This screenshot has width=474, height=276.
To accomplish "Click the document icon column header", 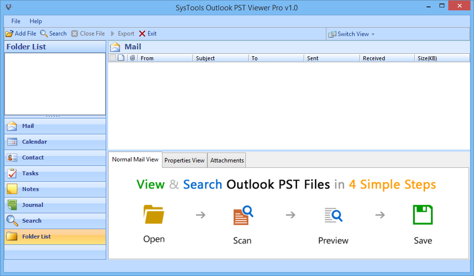I will (x=121, y=58).
